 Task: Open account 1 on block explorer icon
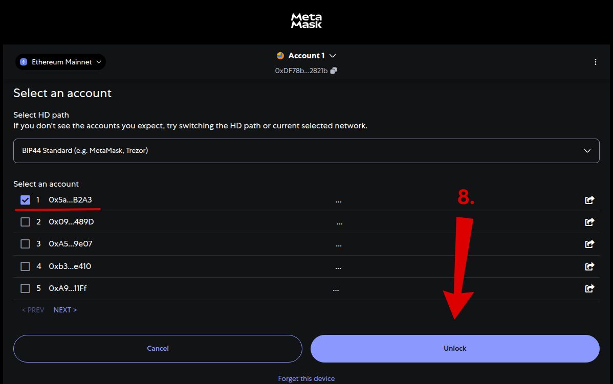coord(589,200)
